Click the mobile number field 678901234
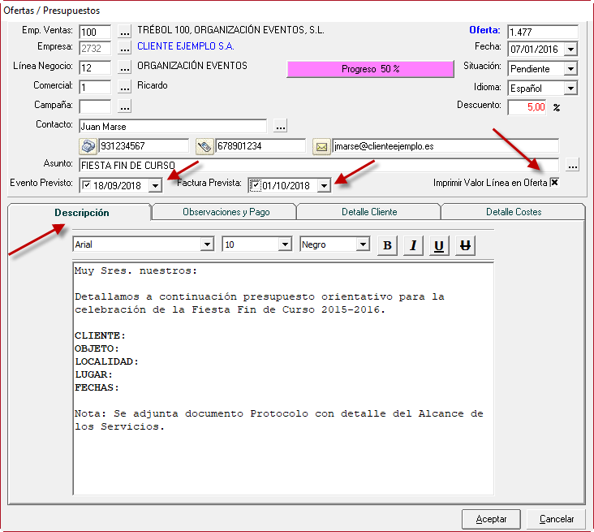Viewport: 594px width, 532px height. tap(260, 146)
